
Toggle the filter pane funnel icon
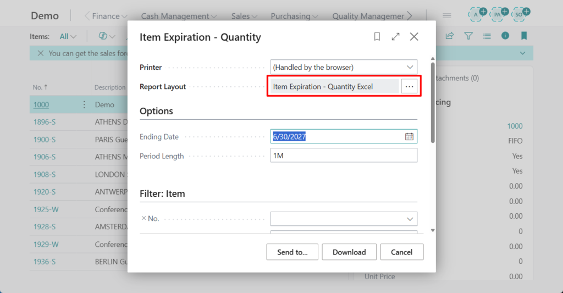coord(468,36)
